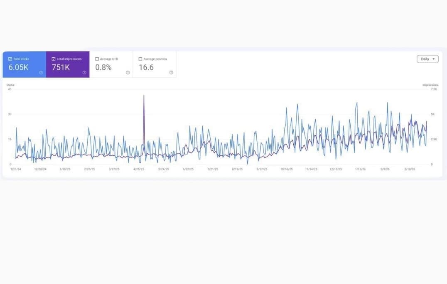This screenshot has height=284, width=447.
Task: Click the 7.5K impressions scale value
Action: coord(433,88)
